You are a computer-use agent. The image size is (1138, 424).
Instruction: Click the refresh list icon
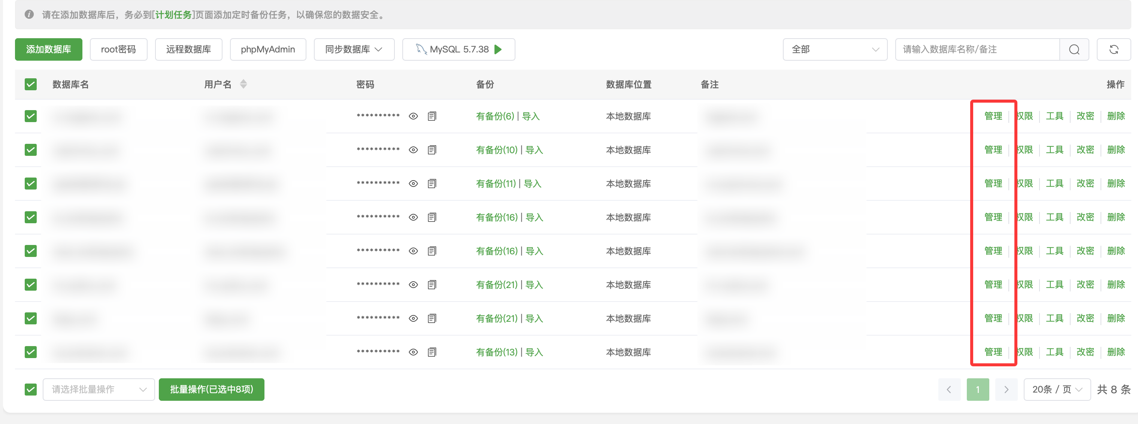(x=1113, y=49)
